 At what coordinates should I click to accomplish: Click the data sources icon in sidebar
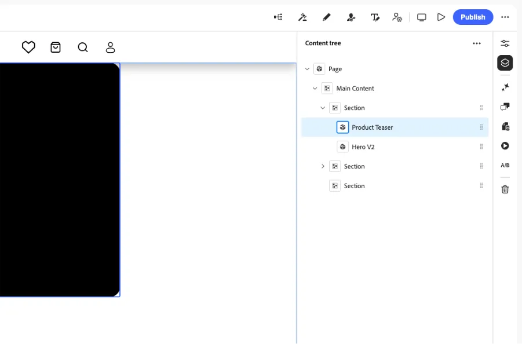[x=506, y=126]
